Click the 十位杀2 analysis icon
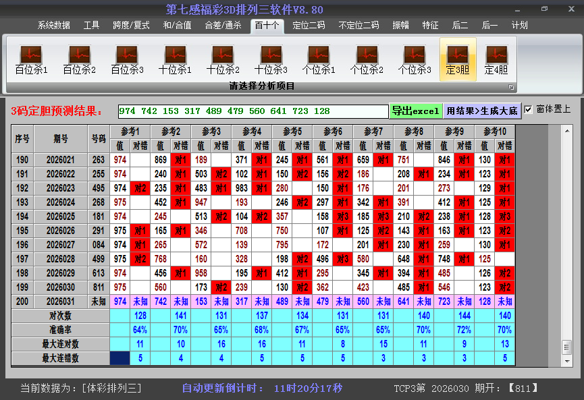 [223, 59]
